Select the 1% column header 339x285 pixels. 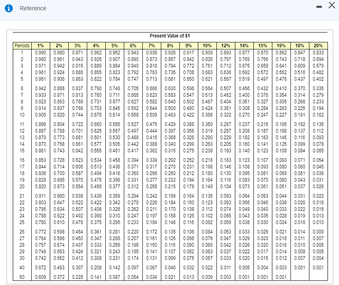tap(41, 46)
